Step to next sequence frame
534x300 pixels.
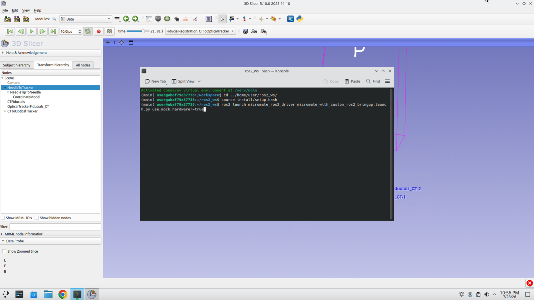tap(42, 31)
